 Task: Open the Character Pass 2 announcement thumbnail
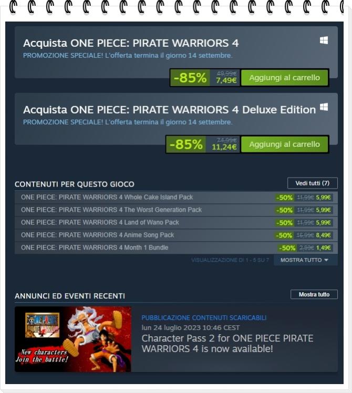click(73, 339)
